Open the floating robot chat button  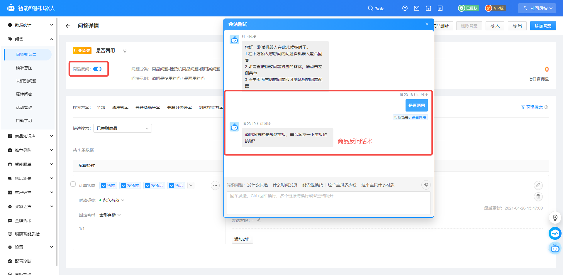pyautogui.click(x=555, y=249)
